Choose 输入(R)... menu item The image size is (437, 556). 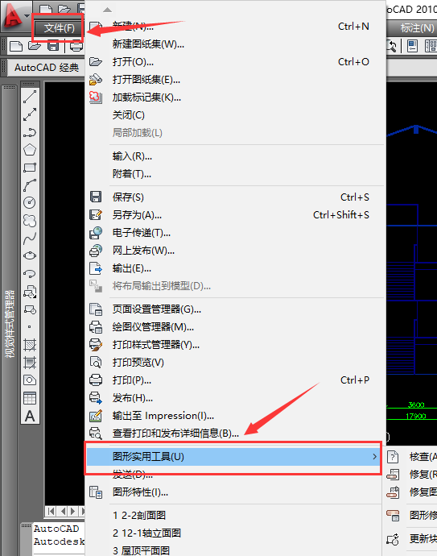coord(235,156)
